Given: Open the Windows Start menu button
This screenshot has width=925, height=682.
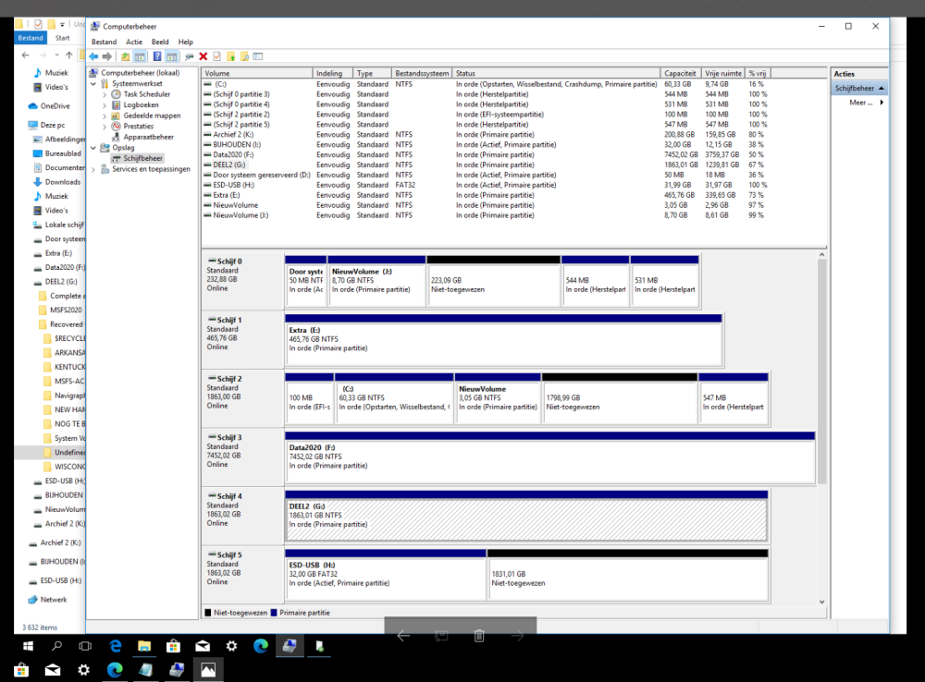Looking at the screenshot, I should coord(28,646).
